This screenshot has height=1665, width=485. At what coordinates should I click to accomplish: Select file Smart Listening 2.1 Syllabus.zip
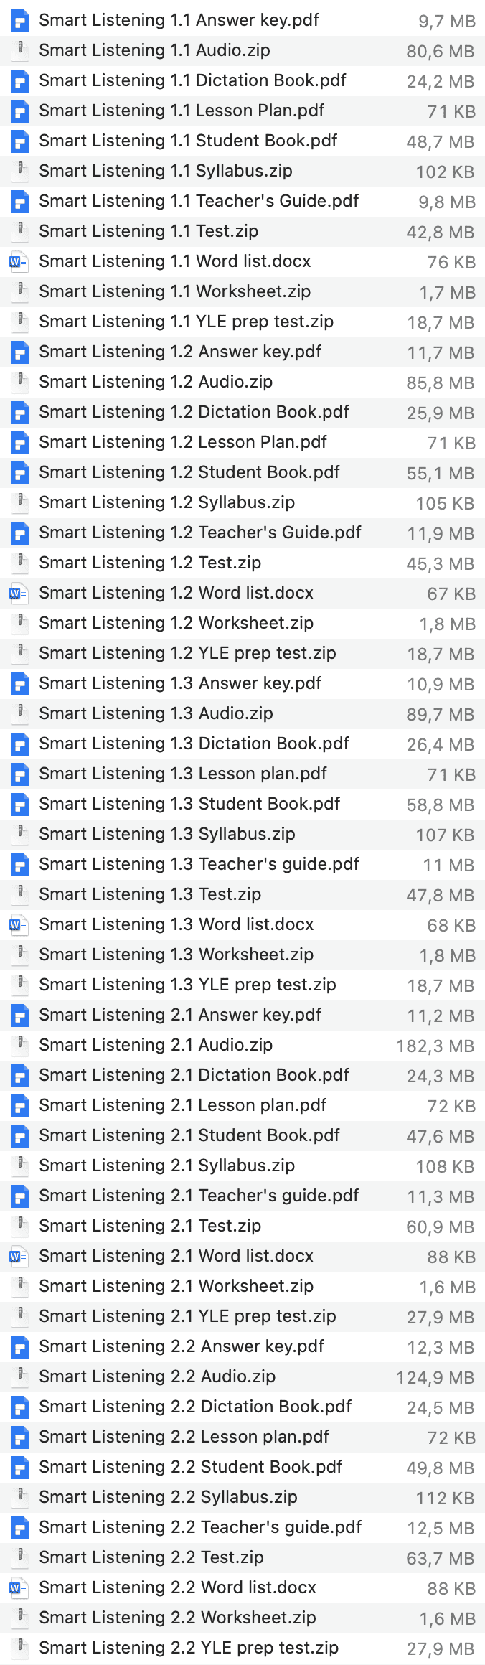pos(242,1166)
